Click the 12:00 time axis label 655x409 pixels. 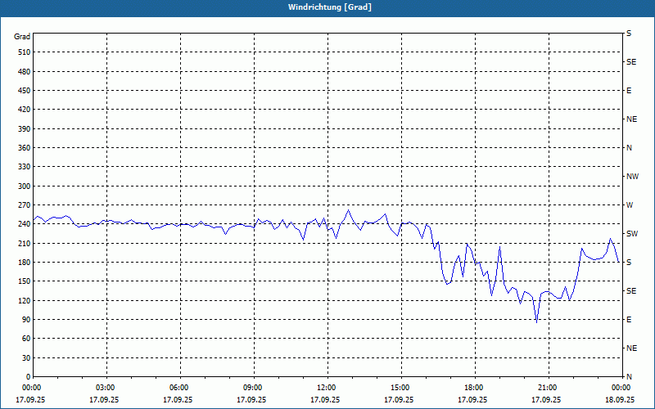coord(328,388)
